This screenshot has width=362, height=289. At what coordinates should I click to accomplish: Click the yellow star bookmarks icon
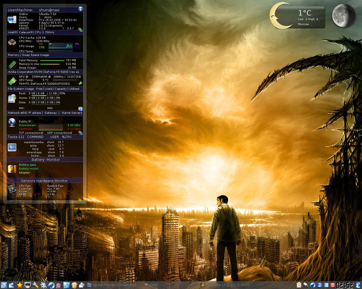[20, 285]
